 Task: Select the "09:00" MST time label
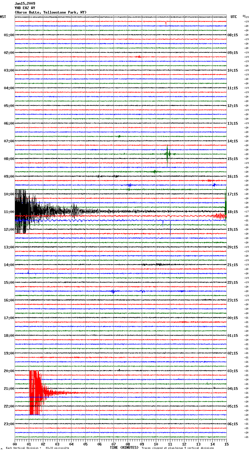click(9, 176)
